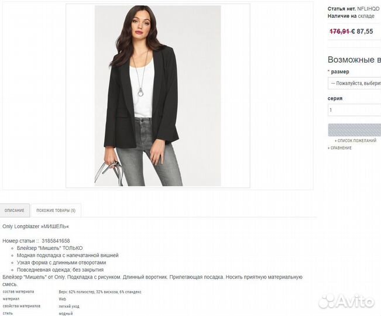This screenshot has width=381, height=316.
Task: Click the Only Longblazer МИШЕЛЬ title
Action: pyautogui.click(x=36, y=226)
